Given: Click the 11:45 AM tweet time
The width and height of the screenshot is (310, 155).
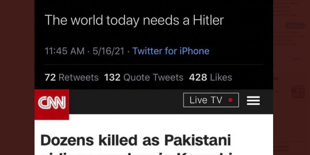Looking at the screenshot, I should point(65,51).
